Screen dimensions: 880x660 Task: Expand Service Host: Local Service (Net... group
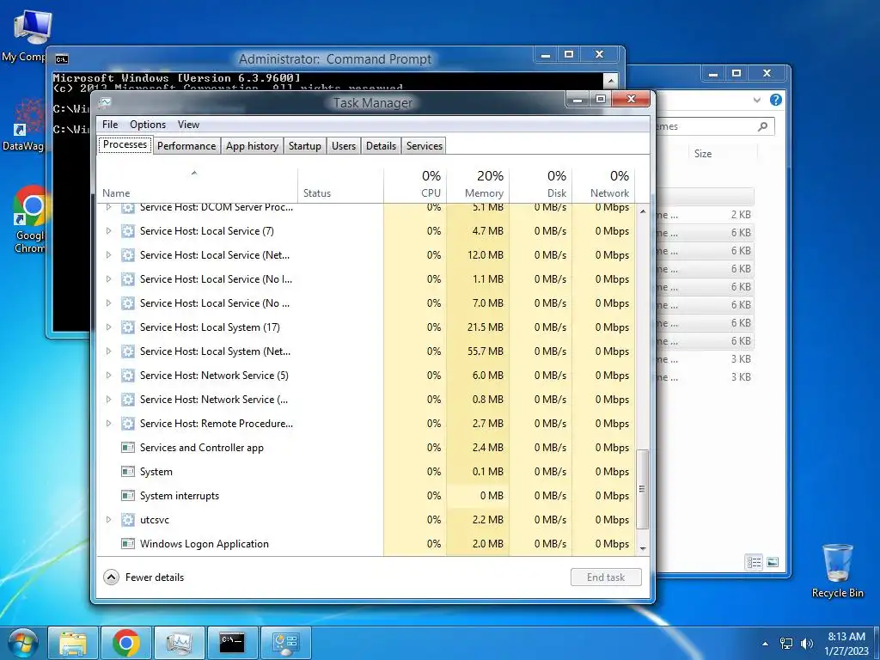pos(109,254)
